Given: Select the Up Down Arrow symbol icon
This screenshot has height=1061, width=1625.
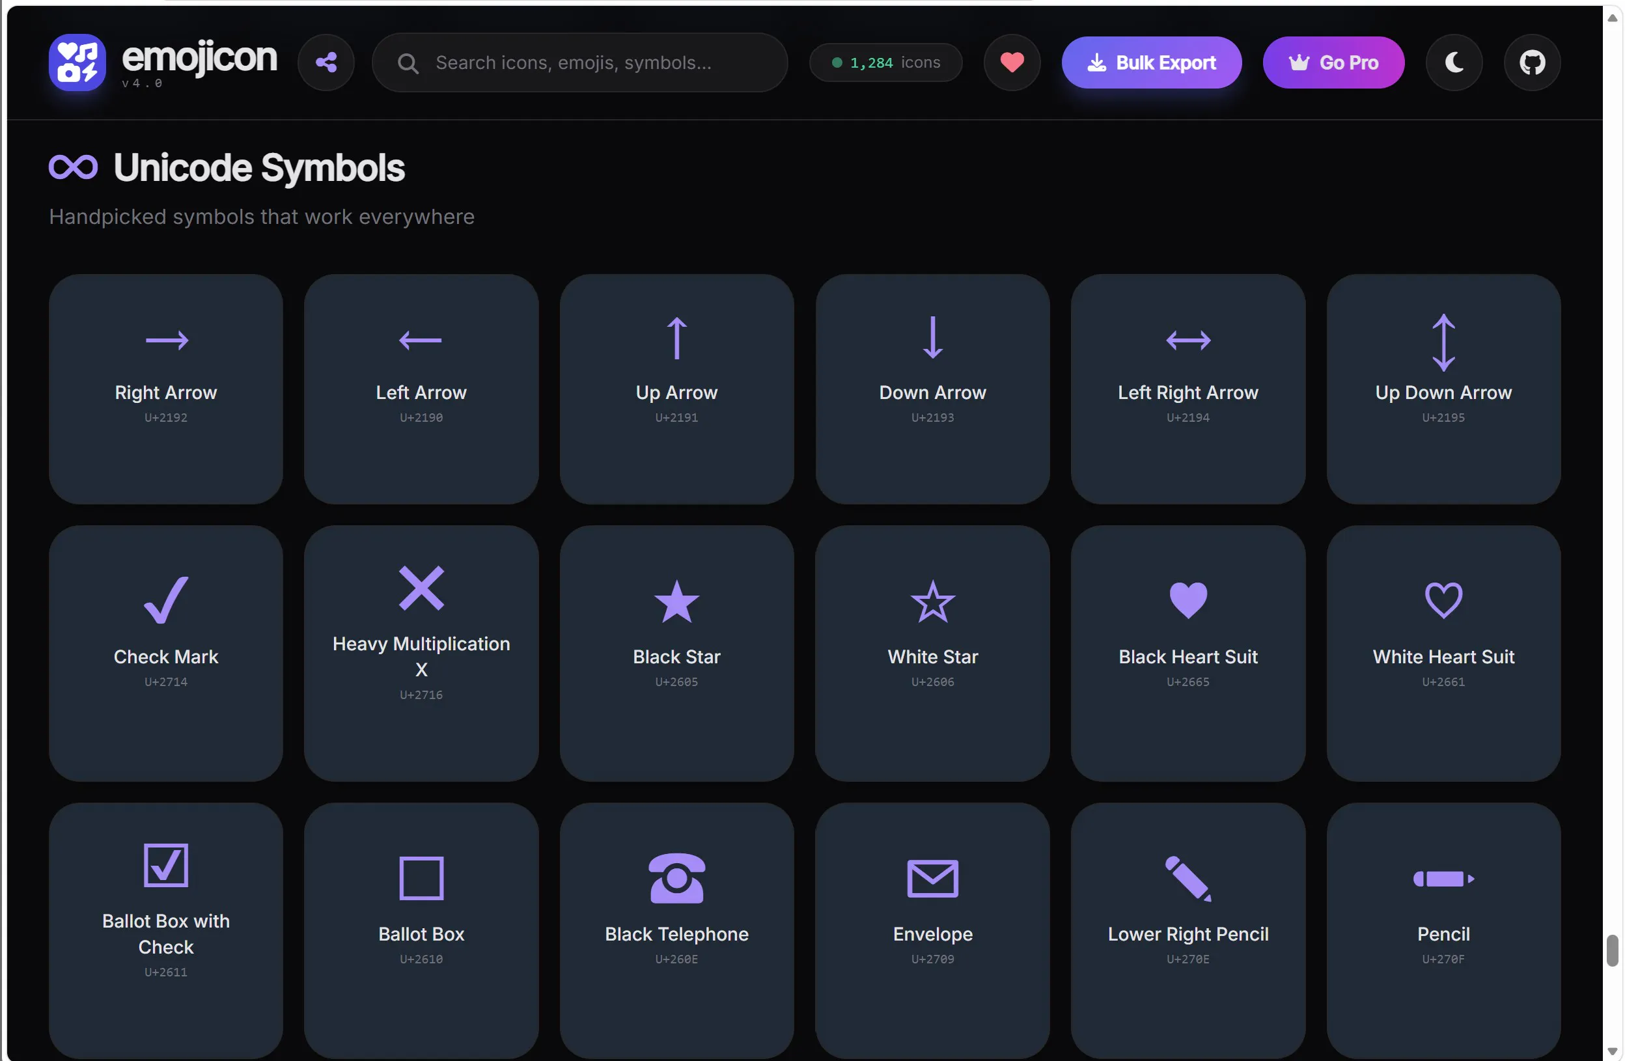Looking at the screenshot, I should coord(1443,342).
